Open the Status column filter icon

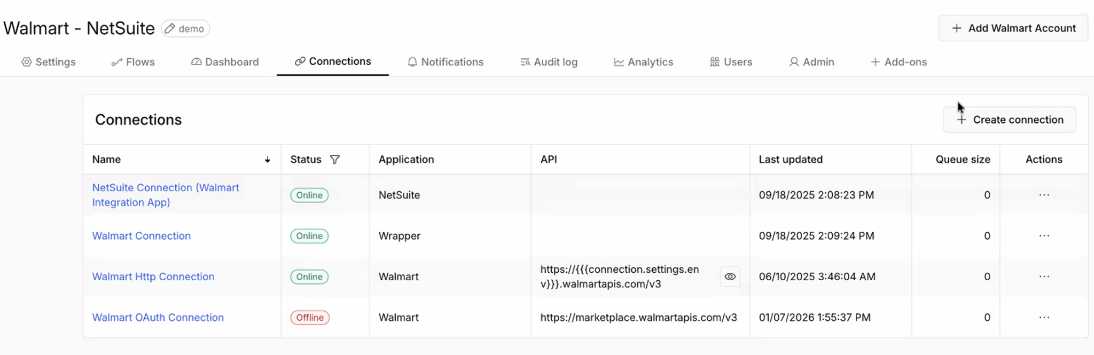[335, 160]
